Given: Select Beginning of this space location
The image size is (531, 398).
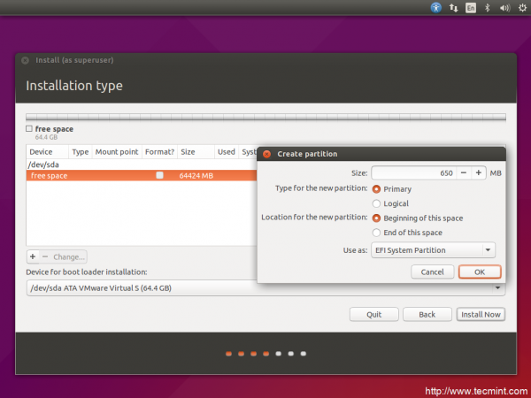Looking at the screenshot, I should [x=377, y=218].
